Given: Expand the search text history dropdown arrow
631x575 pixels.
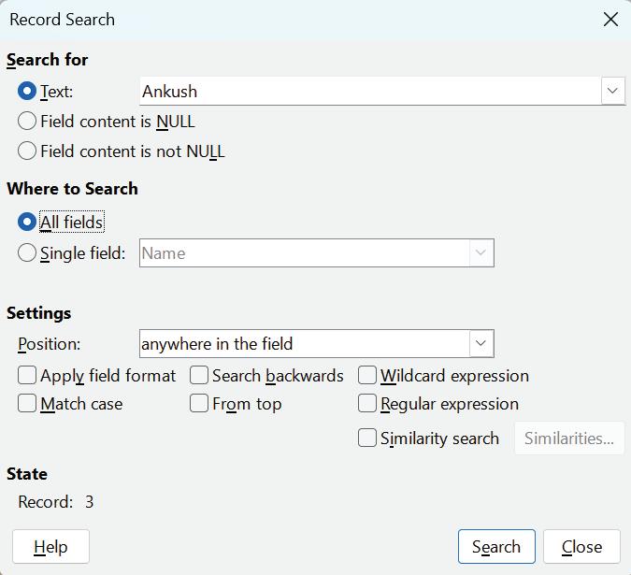Looking at the screenshot, I should click(x=613, y=92).
